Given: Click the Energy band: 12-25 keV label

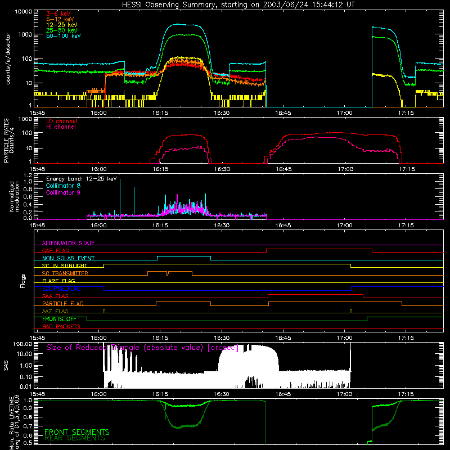Looking at the screenshot, I should [x=82, y=179].
